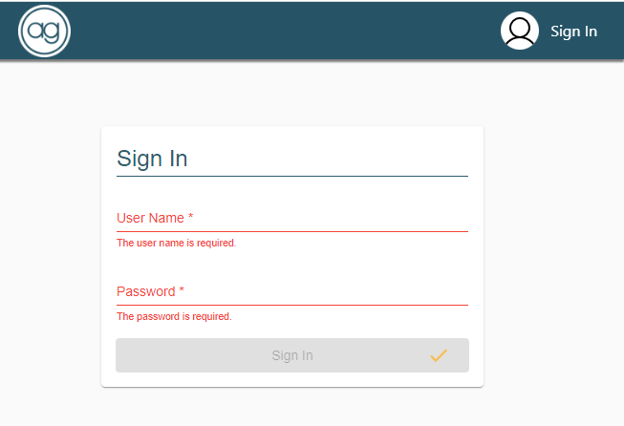The width and height of the screenshot is (624, 426).
Task: Click the red underline of the User Name field
Action: coord(292,231)
